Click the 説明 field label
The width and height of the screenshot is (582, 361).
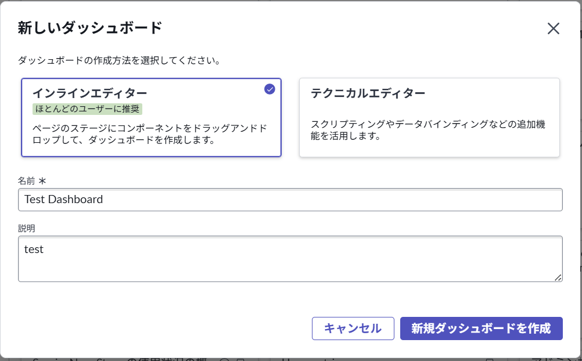tap(27, 228)
